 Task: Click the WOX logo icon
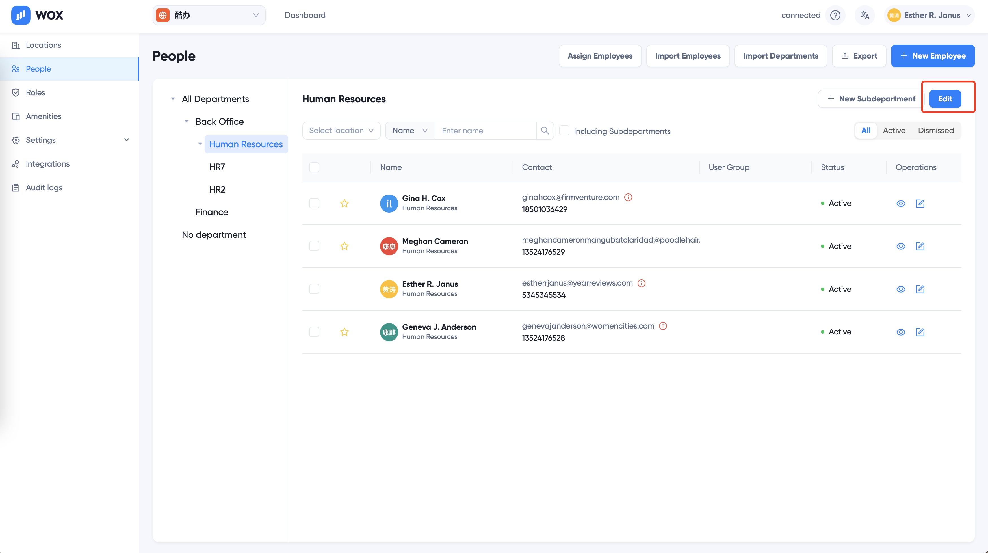pyautogui.click(x=21, y=15)
